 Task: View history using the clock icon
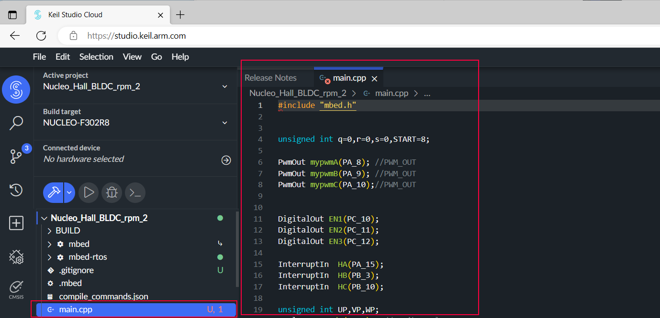(x=16, y=190)
